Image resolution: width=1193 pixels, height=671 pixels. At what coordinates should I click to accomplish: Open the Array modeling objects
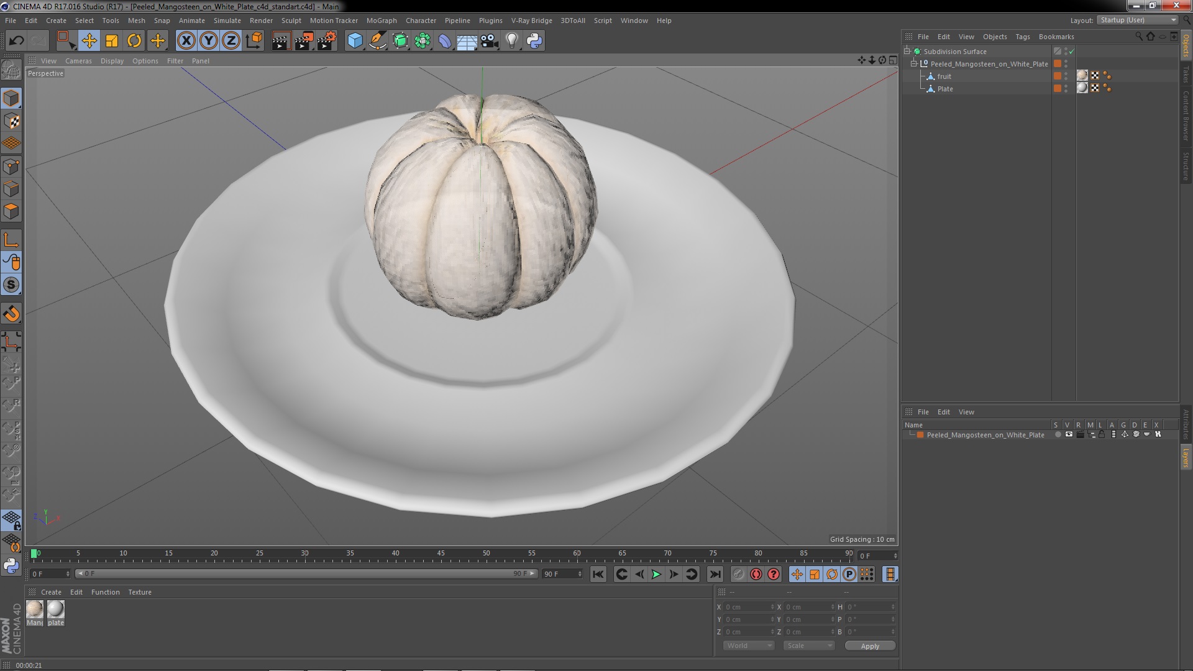423,41
